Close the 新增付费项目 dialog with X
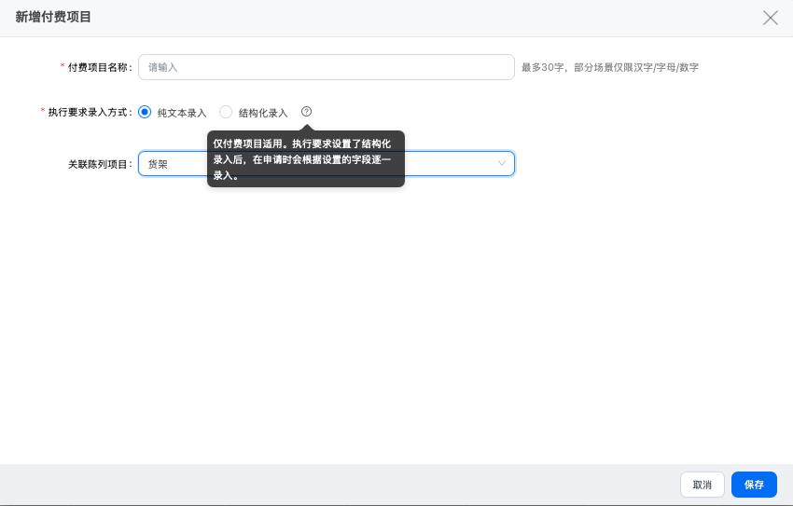 click(x=771, y=18)
